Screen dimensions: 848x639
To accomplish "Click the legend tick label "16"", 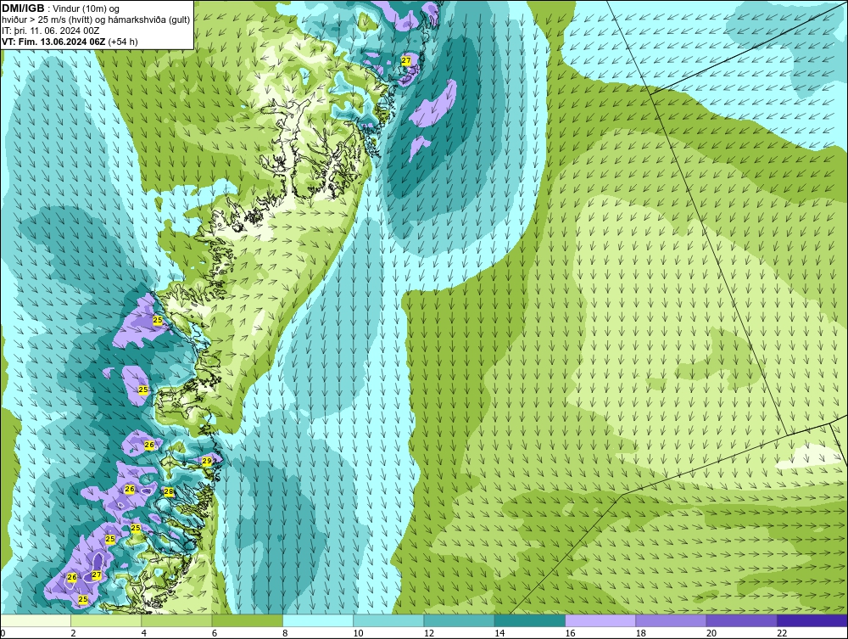I will [x=570, y=634].
